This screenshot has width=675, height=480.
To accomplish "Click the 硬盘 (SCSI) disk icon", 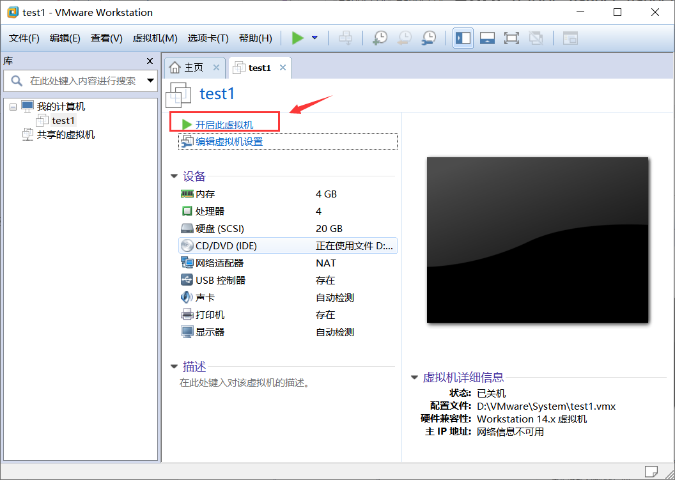I will coord(187,228).
